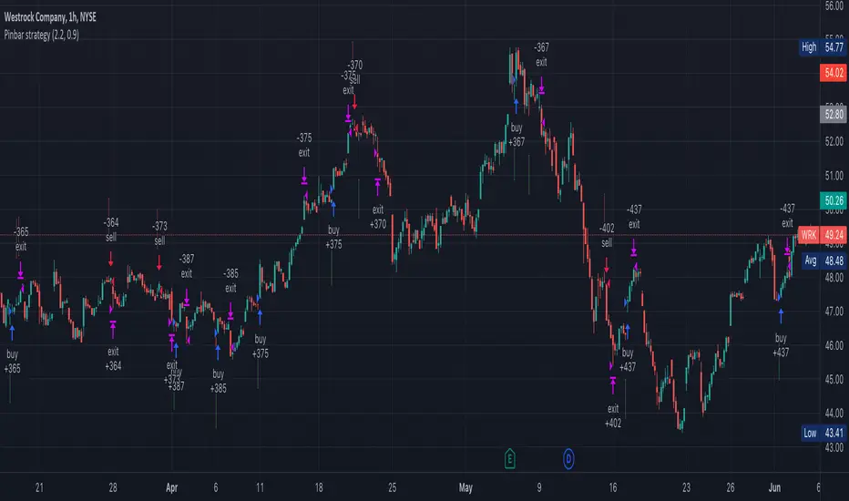Click the green earnings E icon
The height and width of the screenshot is (501, 849).
[x=509, y=459]
